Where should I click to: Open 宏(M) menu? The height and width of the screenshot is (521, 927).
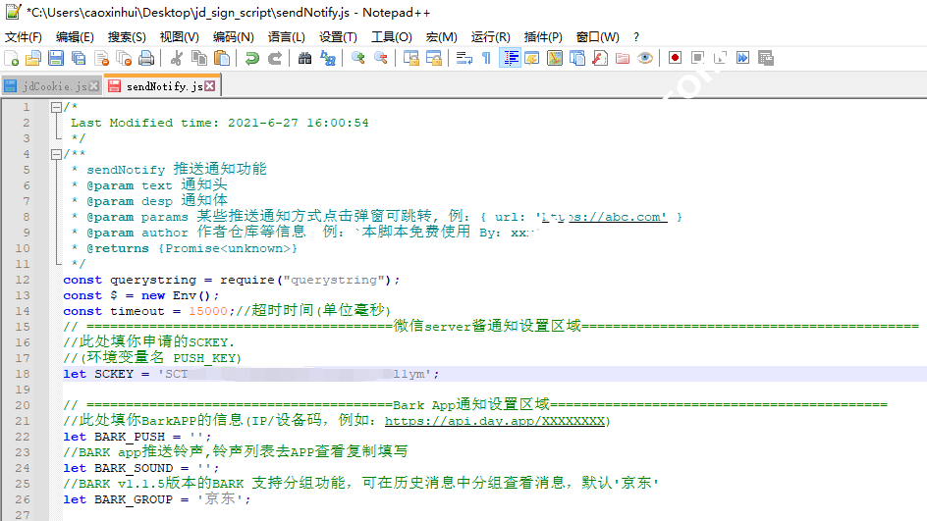442,37
